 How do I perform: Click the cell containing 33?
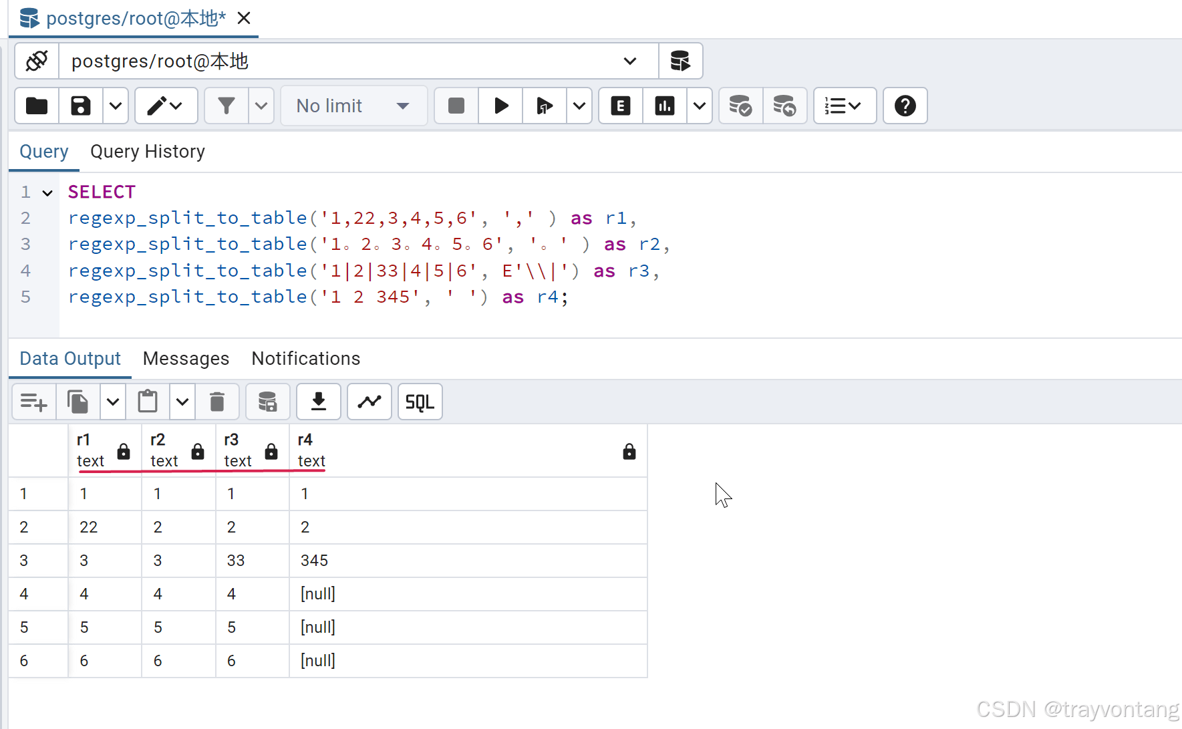(x=252, y=561)
